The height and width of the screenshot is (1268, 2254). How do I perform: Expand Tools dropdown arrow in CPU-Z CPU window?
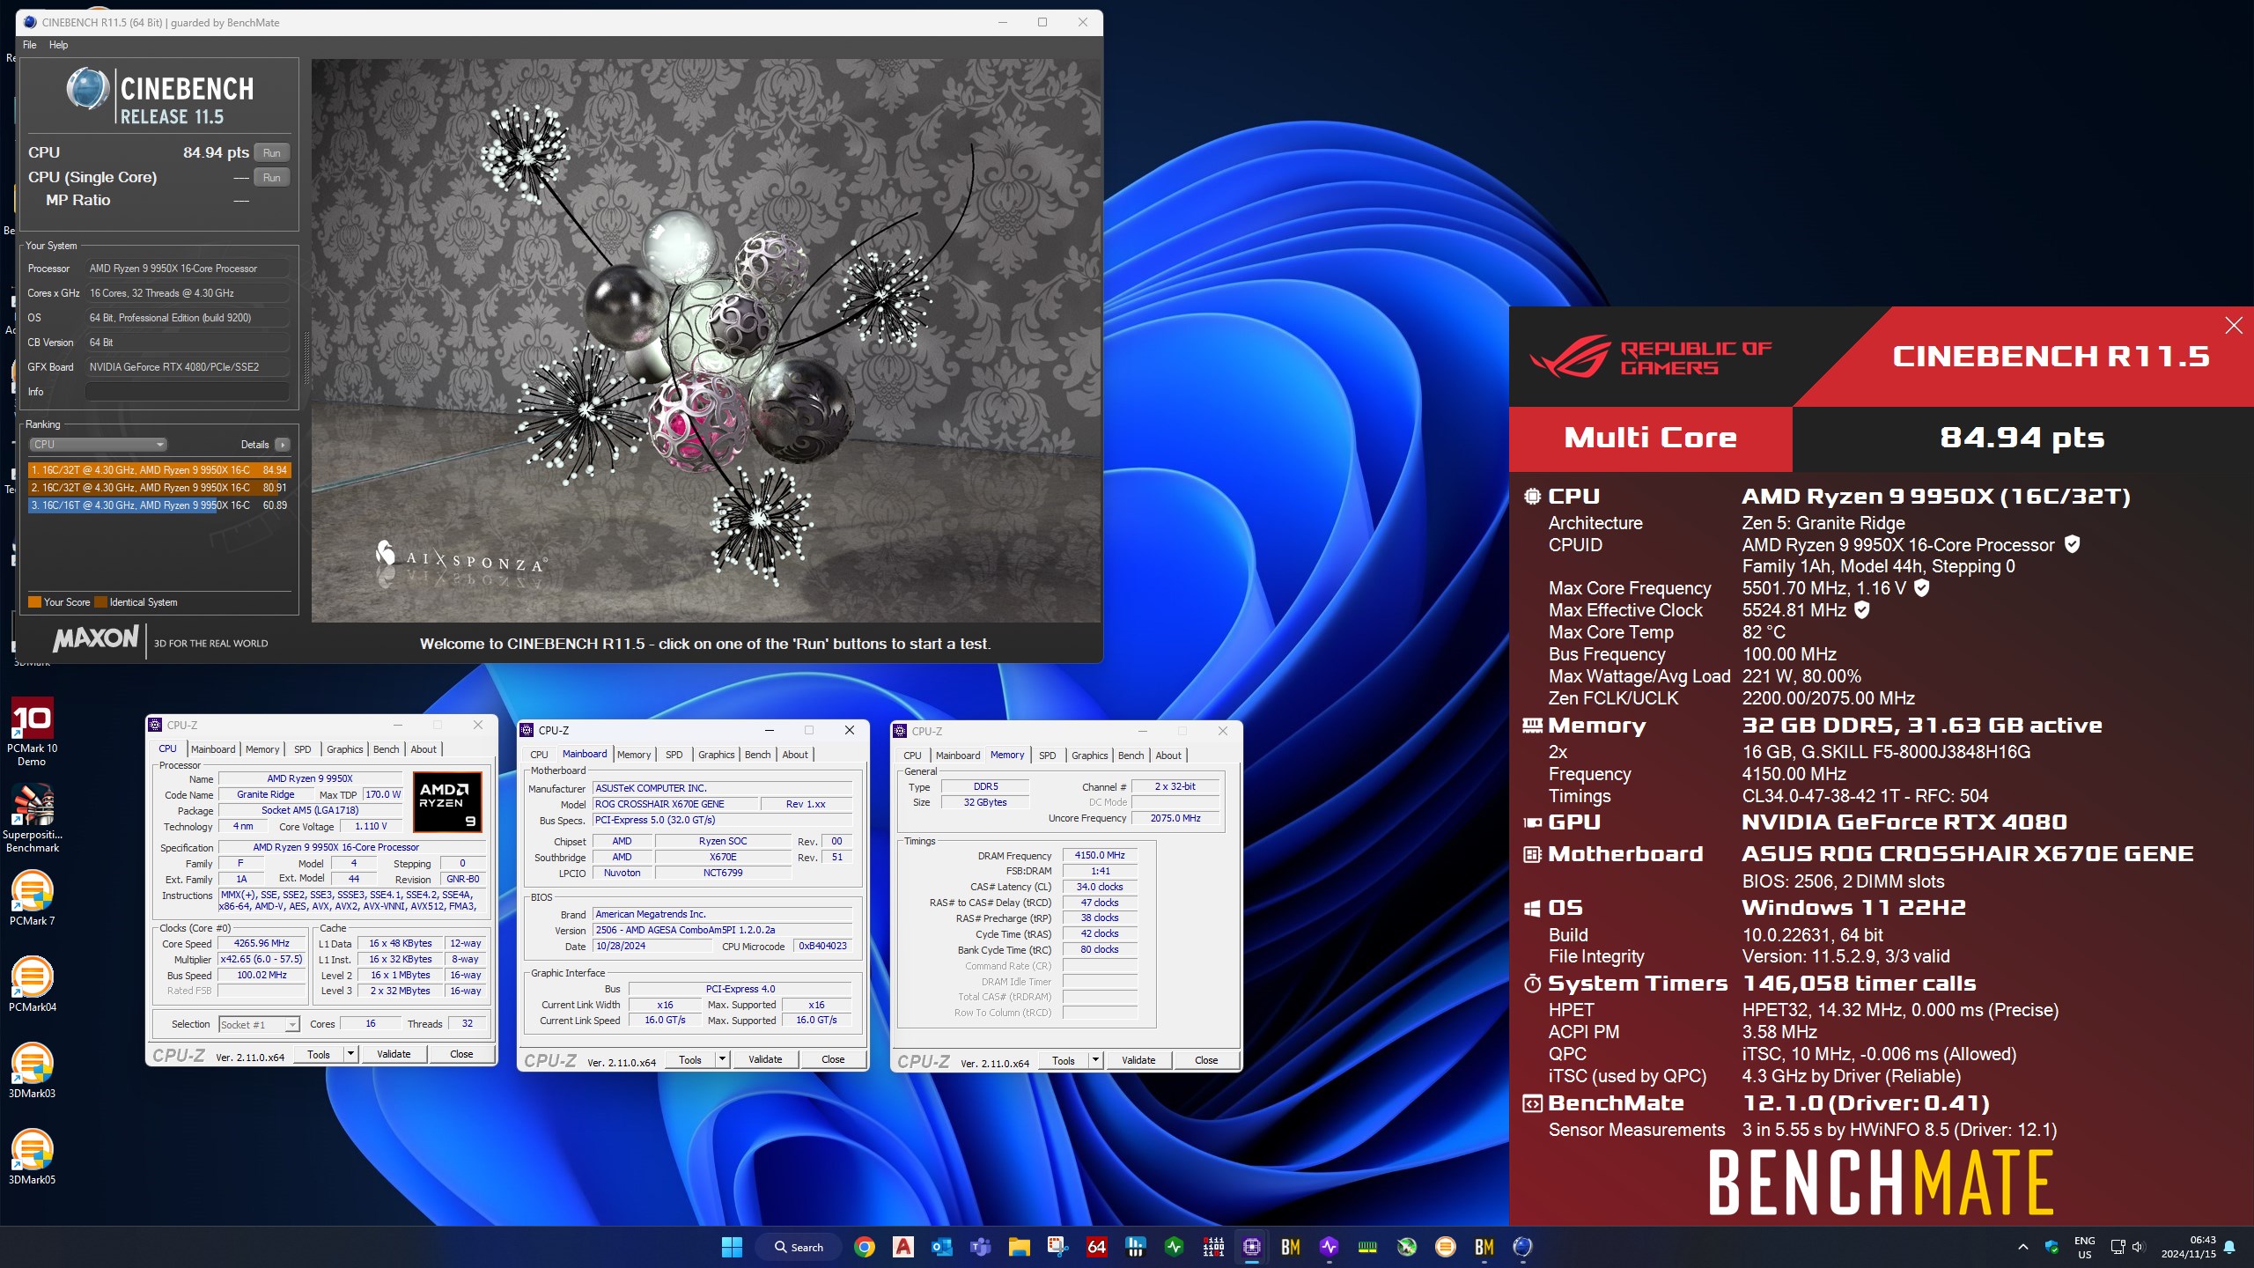tap(350, 1054)
